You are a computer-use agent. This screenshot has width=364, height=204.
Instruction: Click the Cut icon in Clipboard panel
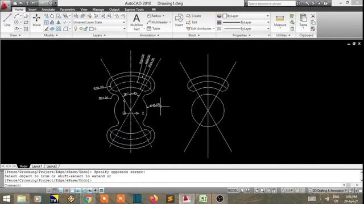[x=313, y=16]
